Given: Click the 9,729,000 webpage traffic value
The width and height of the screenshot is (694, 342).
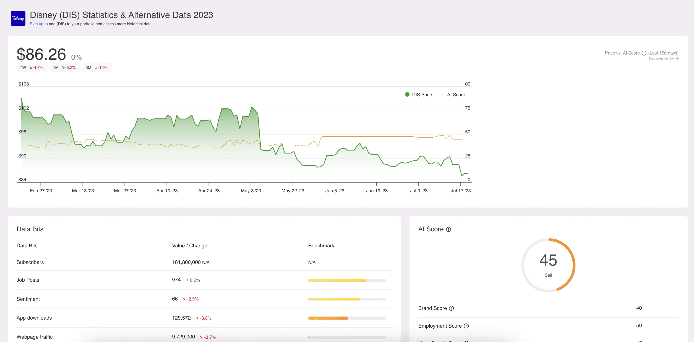Looking at the screenshot, I should pyautogui.click(x=184, y=337).
